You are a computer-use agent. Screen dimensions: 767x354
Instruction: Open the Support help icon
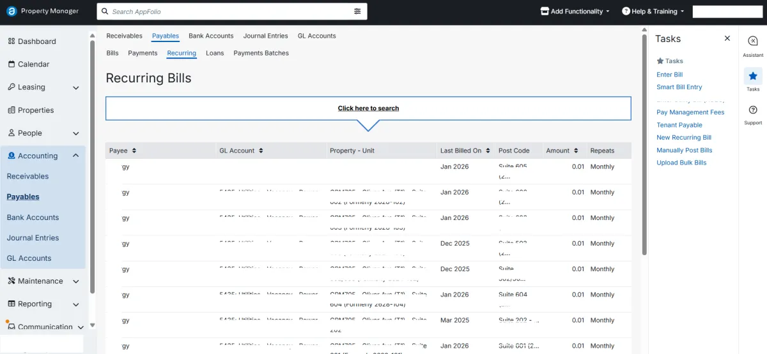(x=753, y=110)
